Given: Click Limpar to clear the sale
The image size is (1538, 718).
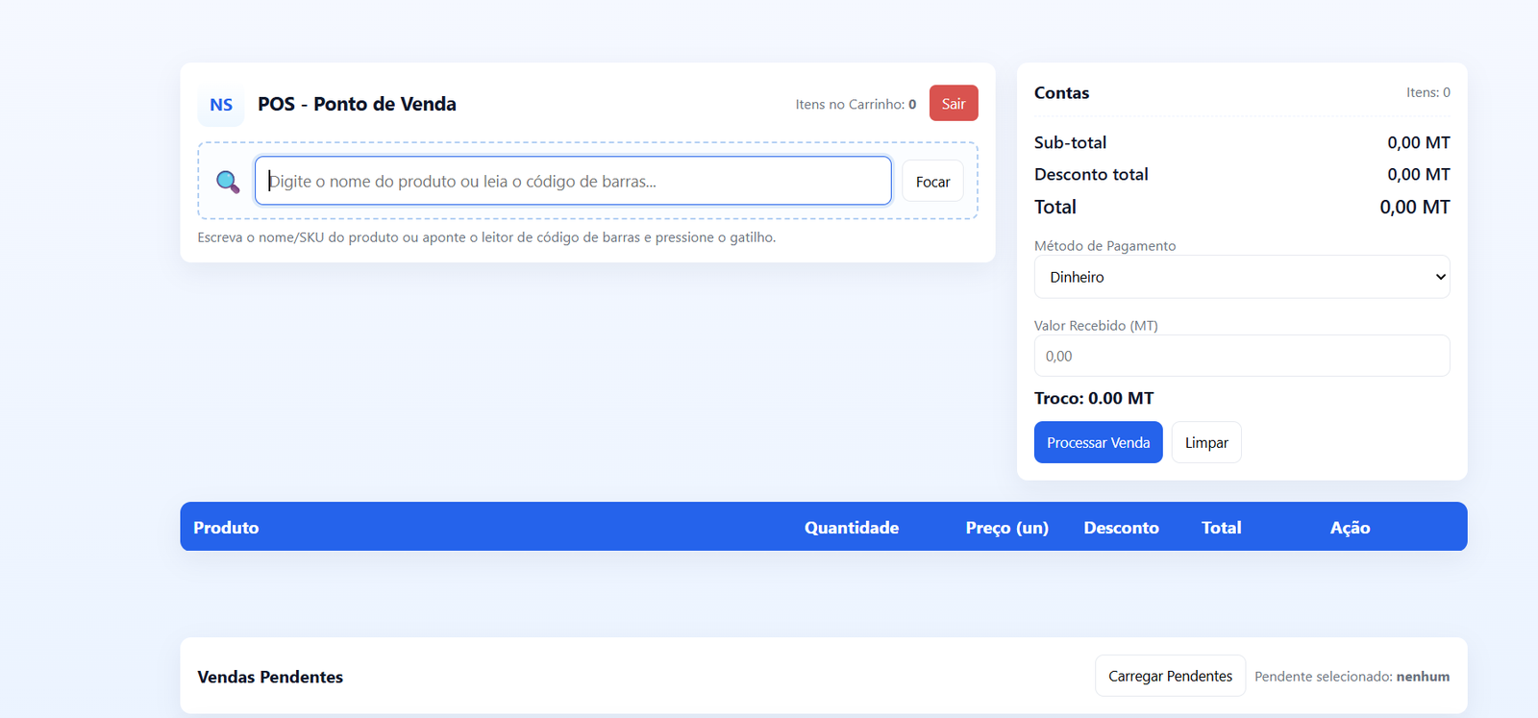Looking at the screenshot, I should tap(1206, 442).
